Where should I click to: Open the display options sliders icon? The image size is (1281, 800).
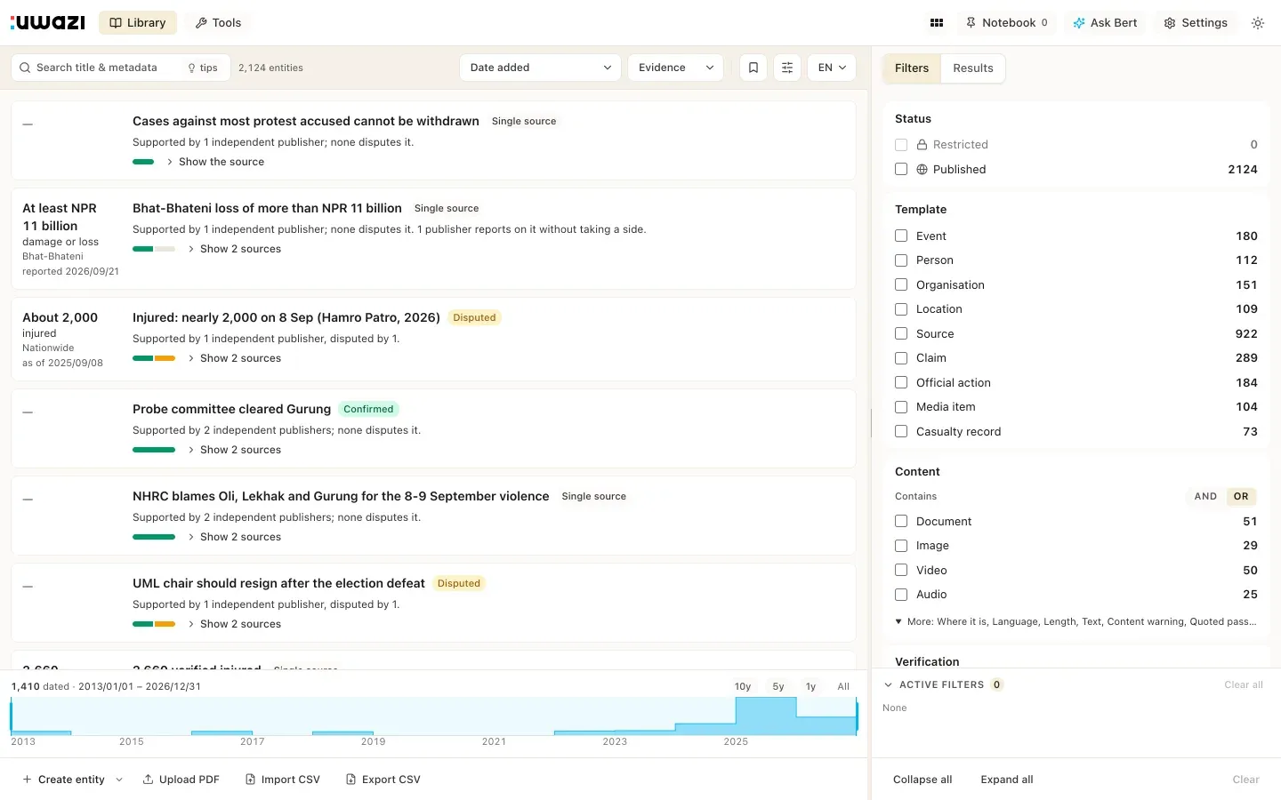pos(787,68)
